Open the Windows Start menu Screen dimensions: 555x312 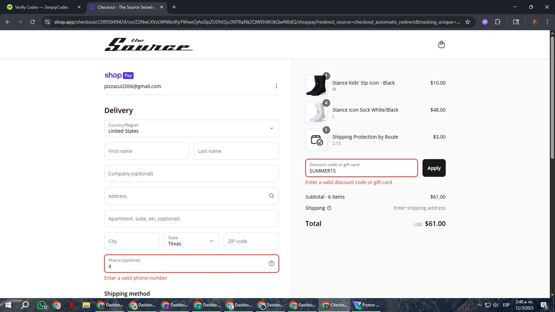pos(8,305)
